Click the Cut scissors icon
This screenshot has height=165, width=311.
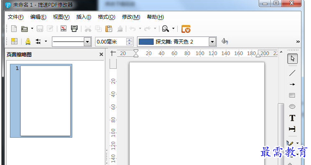88,29
